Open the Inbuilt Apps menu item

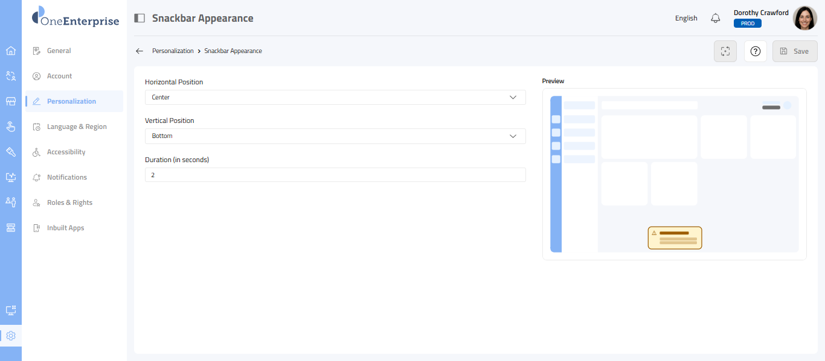pyautogui.click(x=65, y=228)
